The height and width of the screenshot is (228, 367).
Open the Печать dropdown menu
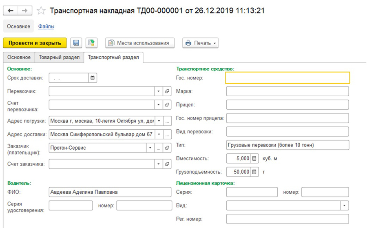point(200,43)
